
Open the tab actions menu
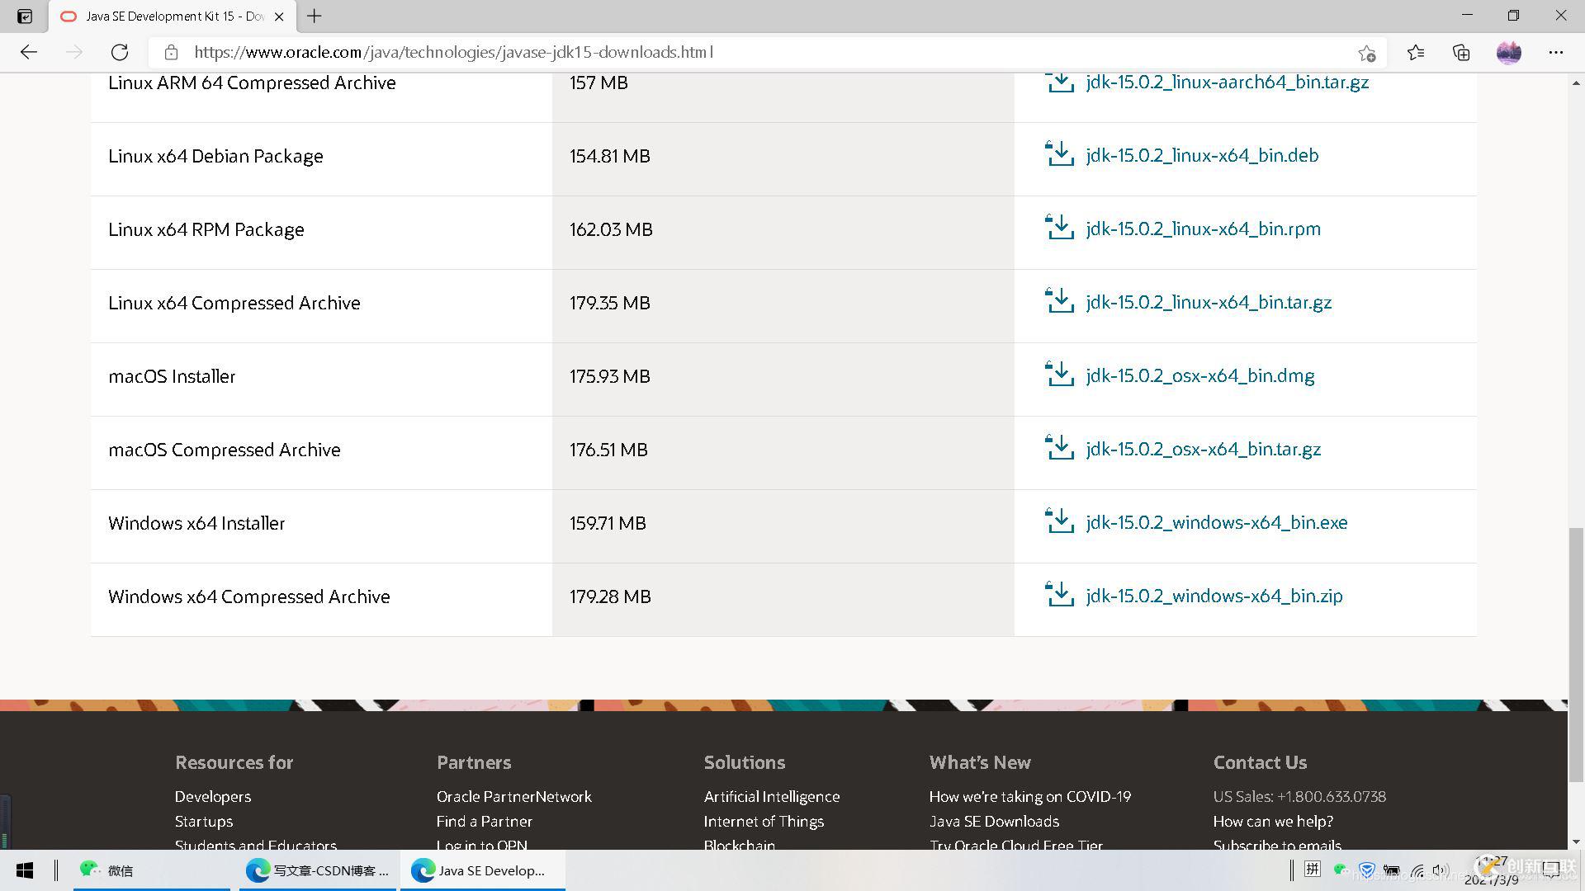25,16
